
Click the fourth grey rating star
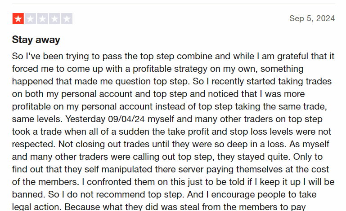pyautogui.click(x=54, y=19)
